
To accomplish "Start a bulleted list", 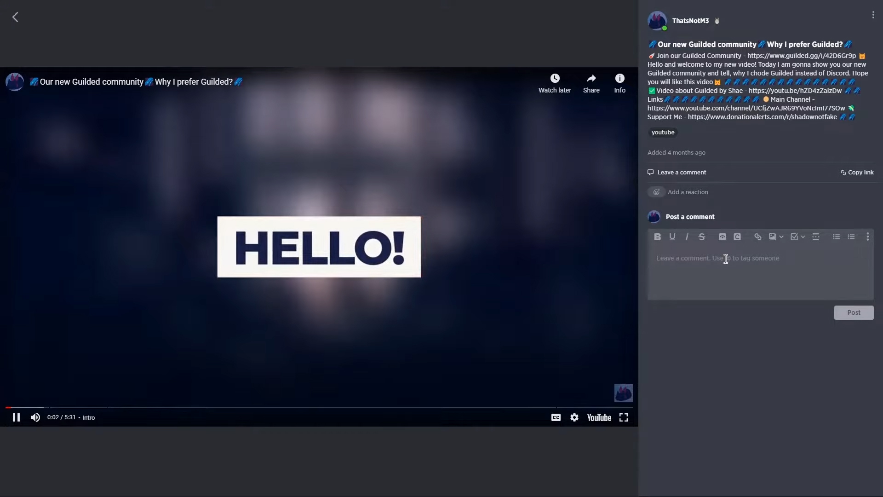I will pos(836,237).
